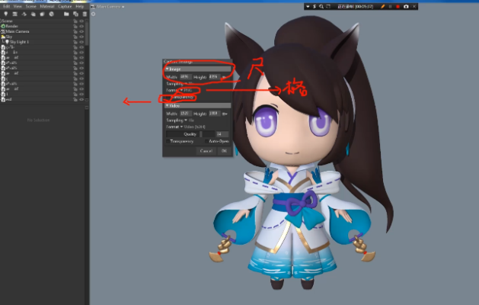
Task: Select the Render item in scene tree
Action: tap(36, 27)
